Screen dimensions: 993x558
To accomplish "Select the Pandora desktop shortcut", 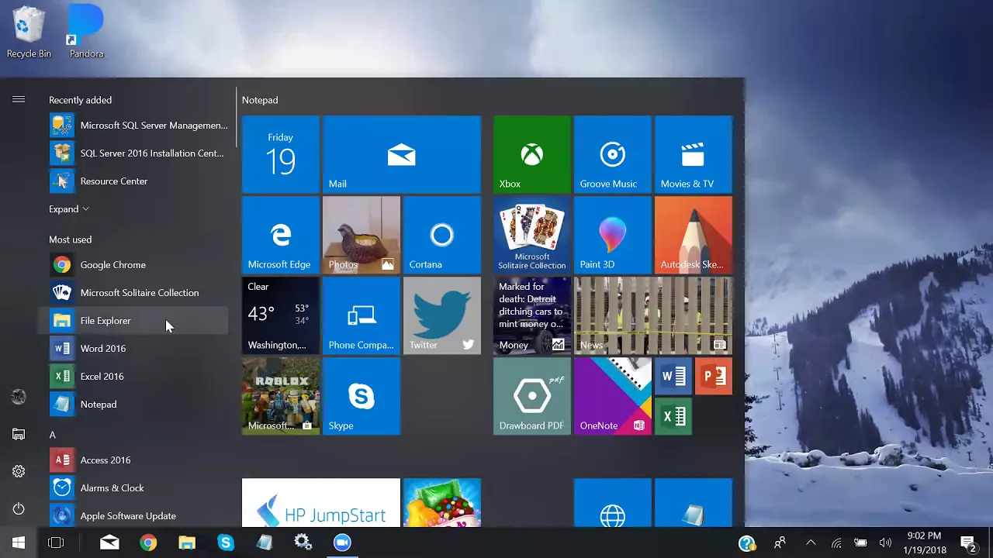I will [86, 33].
